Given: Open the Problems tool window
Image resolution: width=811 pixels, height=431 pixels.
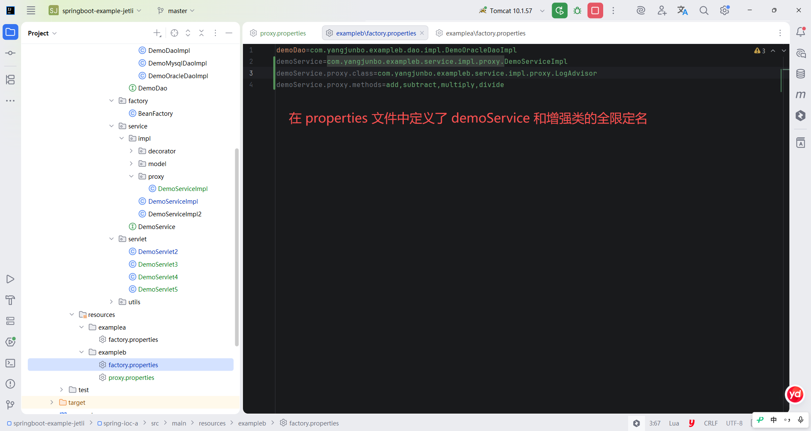Looking at the screenshot, I should pos(11,384).
